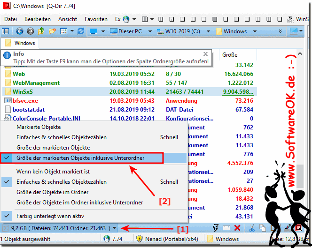This screenshot has width=312, height=248.
Task: Enable Einfaches & schnelles Objektezählen under Markierte Objekte
Action: (94, 137)
